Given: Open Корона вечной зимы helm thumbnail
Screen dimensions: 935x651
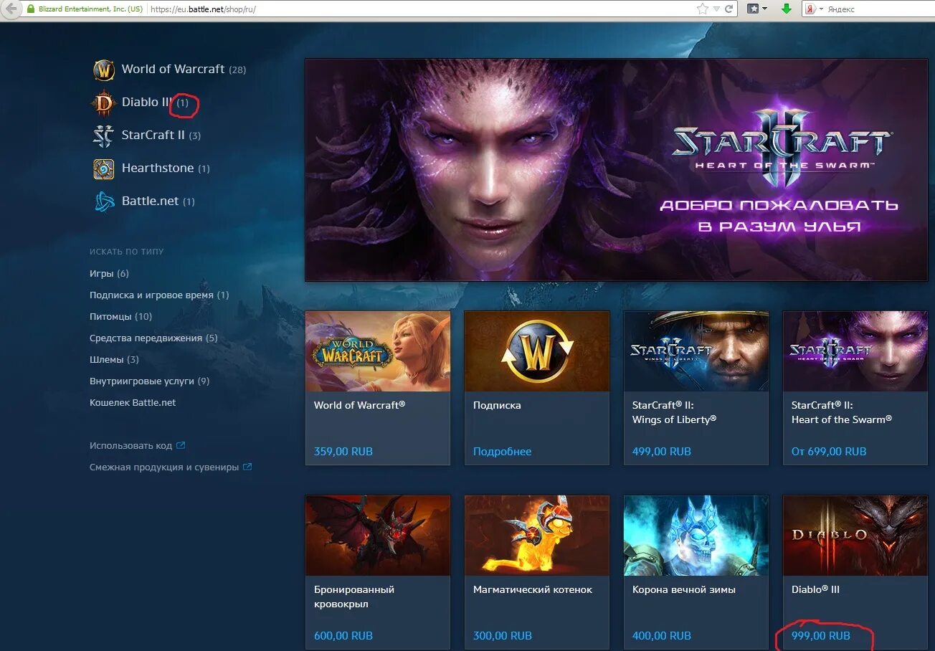Looking at the screenshot, I should click(696, 536).
